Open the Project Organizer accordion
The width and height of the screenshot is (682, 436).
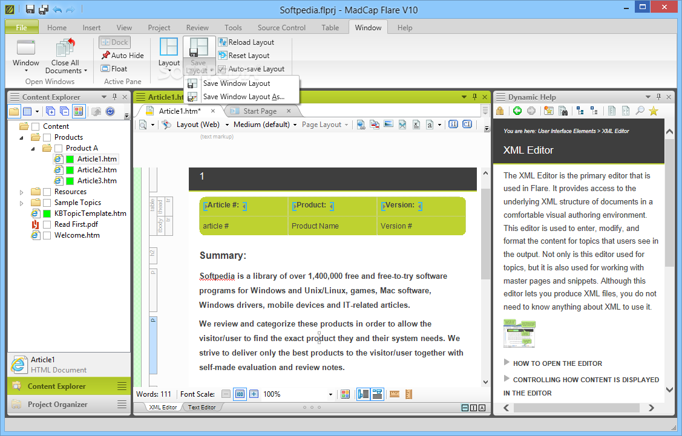click(x=69, y=405)
